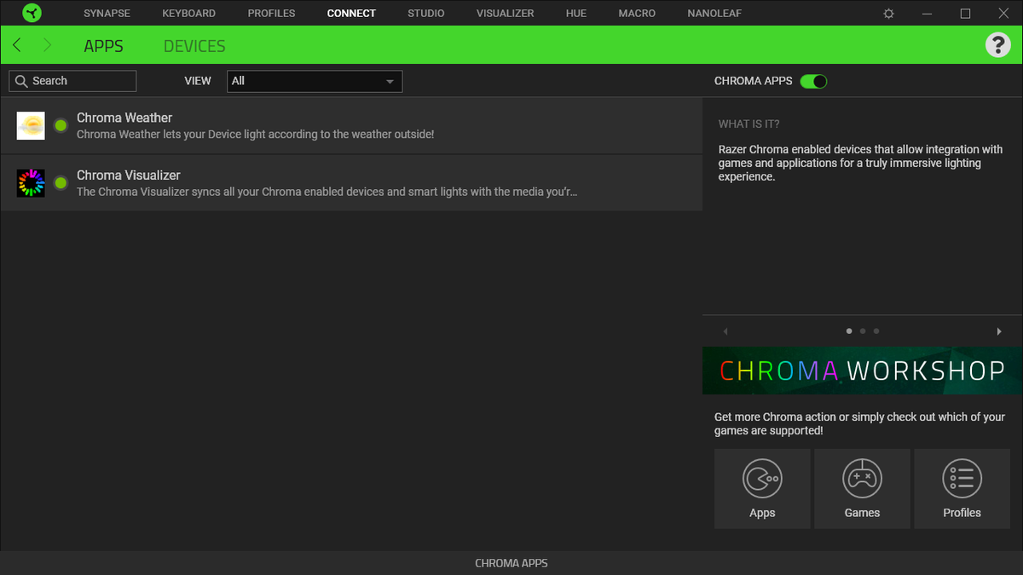Show next info slide arrow
Image resolution: width=1023 pixels, height=575 pixels.
point(999,331)
